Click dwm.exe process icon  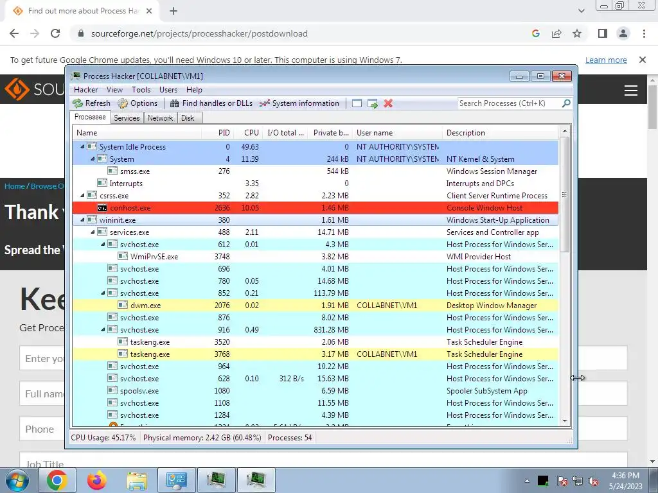[123, 305]
